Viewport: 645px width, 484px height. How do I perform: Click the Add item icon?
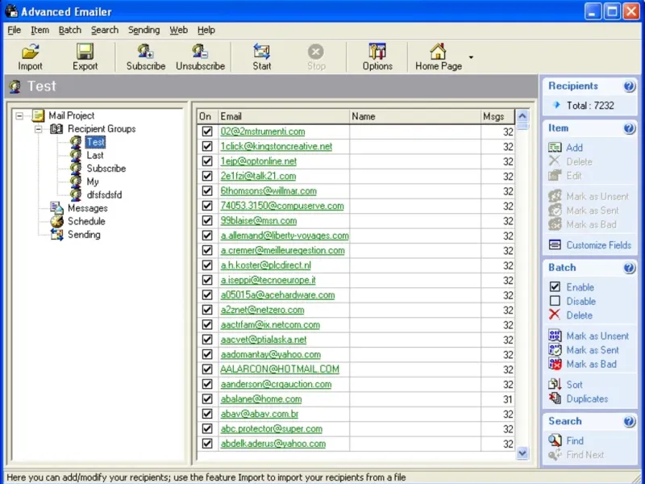[555, 148]
